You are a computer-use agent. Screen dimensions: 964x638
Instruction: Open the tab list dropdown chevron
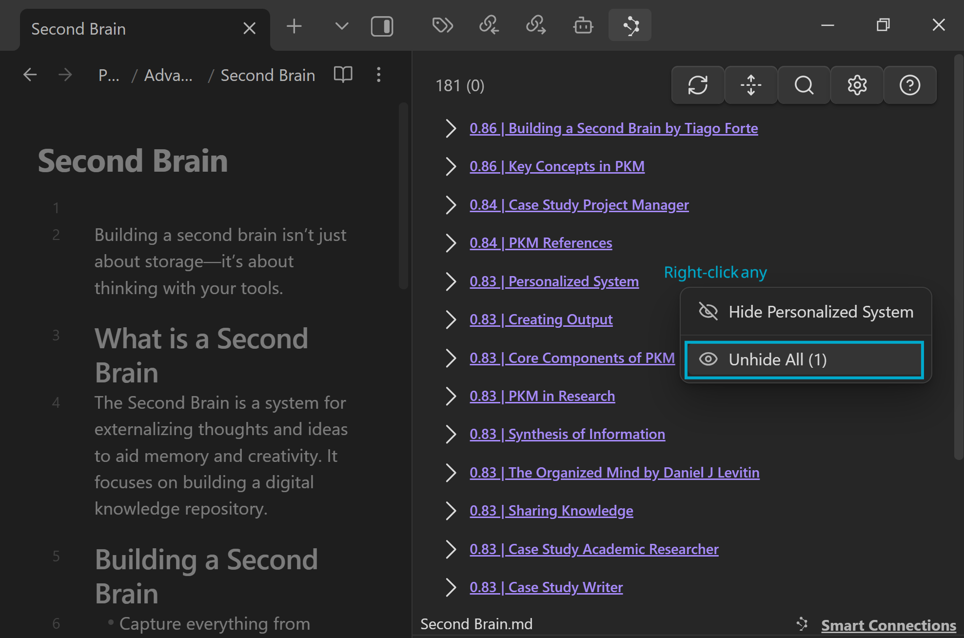point(342,26)
